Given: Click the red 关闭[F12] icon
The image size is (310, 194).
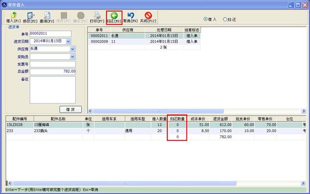Looking at the screenshot, I should [x=148, y=15].
